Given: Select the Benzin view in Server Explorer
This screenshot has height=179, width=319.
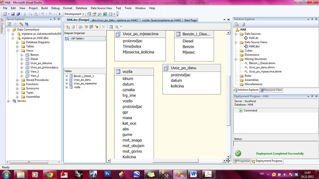Looking at the screenshot, I should [35, 55].
